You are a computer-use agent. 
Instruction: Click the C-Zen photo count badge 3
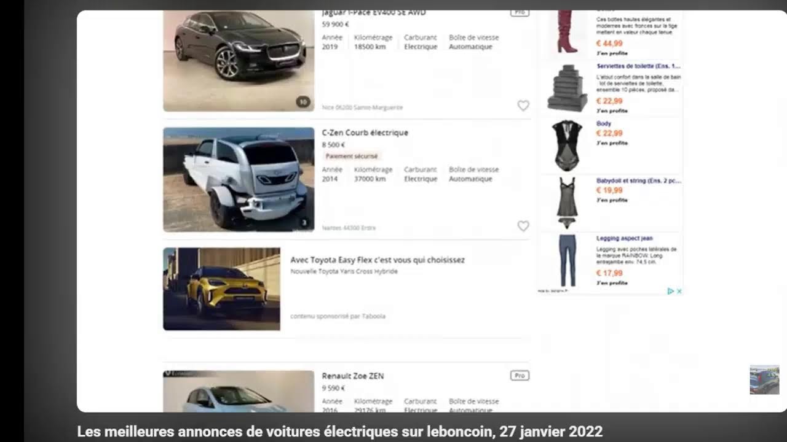(303, 223)
